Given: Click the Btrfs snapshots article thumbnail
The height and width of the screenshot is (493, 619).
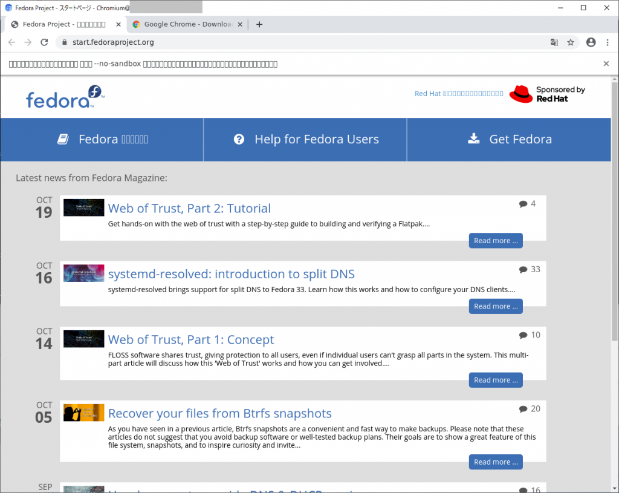Looking at the screenshot, I should coord(83,413).
